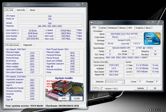Select the CPU Info tab
This screenshot has height=112, width=166.
(9, 10)
